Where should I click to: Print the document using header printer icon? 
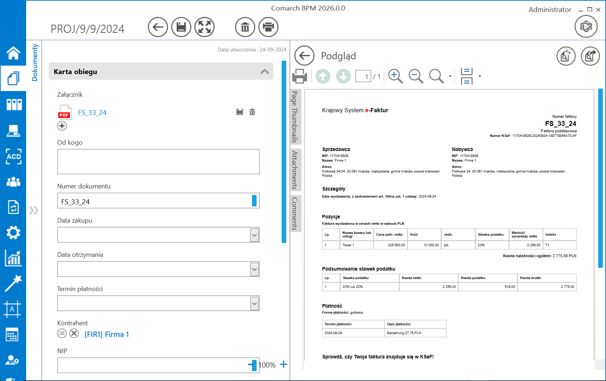[268, 27]
